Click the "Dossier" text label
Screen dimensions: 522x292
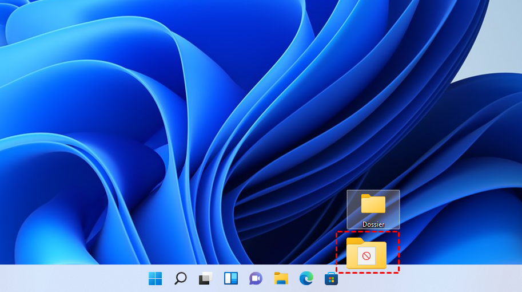click(x=373, y=224)
